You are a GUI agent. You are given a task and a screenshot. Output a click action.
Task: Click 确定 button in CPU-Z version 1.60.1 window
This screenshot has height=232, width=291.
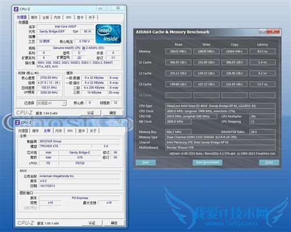(114, 223)
